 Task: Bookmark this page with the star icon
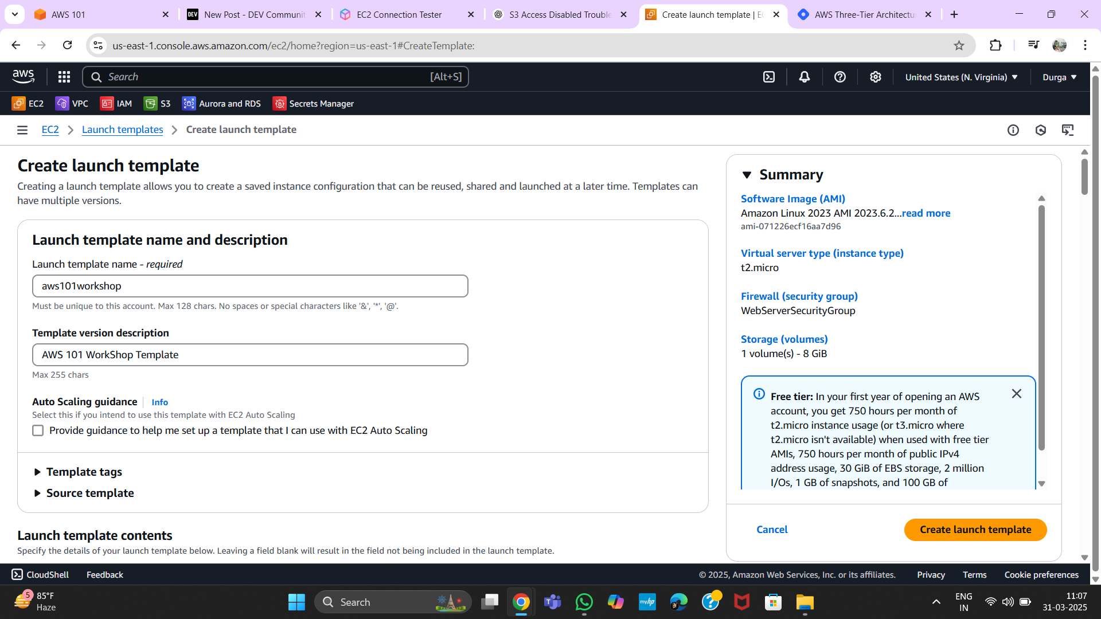[959, 45]
